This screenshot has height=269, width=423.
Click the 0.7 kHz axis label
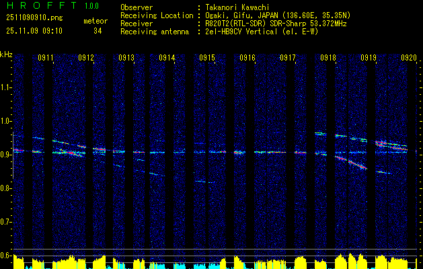point(6,223)
